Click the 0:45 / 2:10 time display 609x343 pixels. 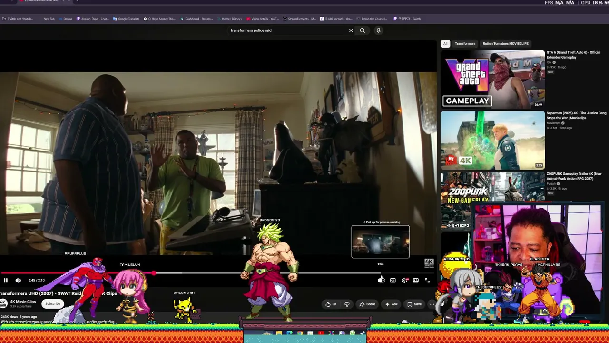pos(37,281)
